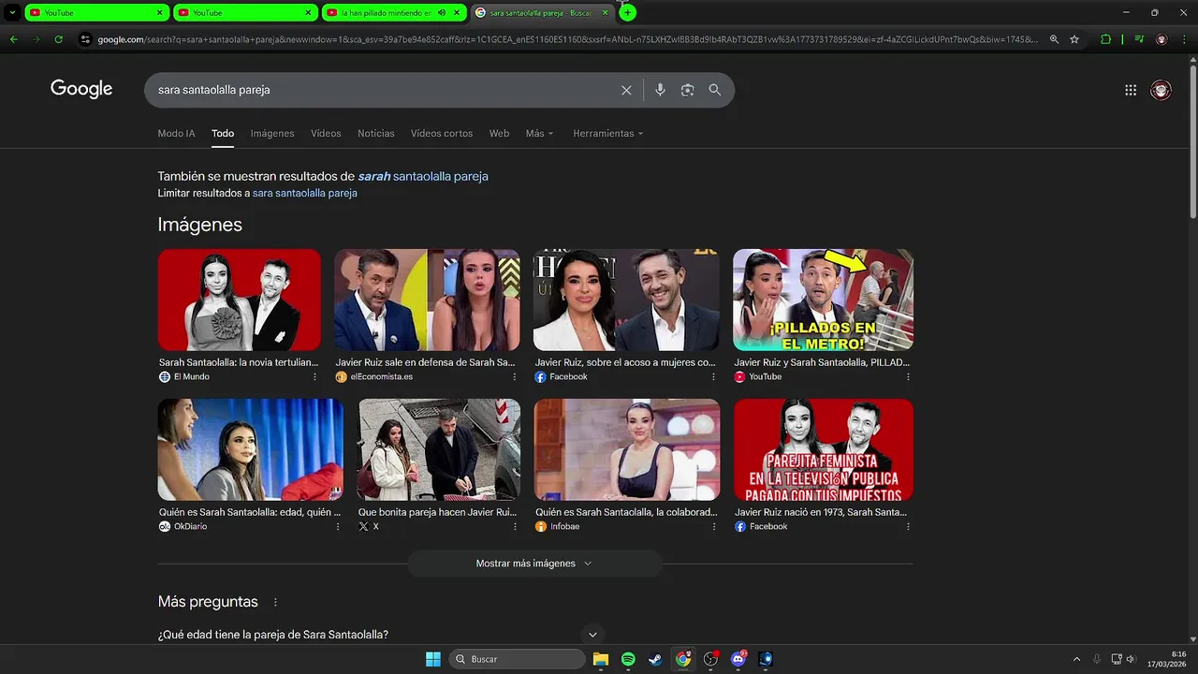Open File Explorer from the taskbar
The height and width of the screenshot is (674, 1198).
(601, 659)
